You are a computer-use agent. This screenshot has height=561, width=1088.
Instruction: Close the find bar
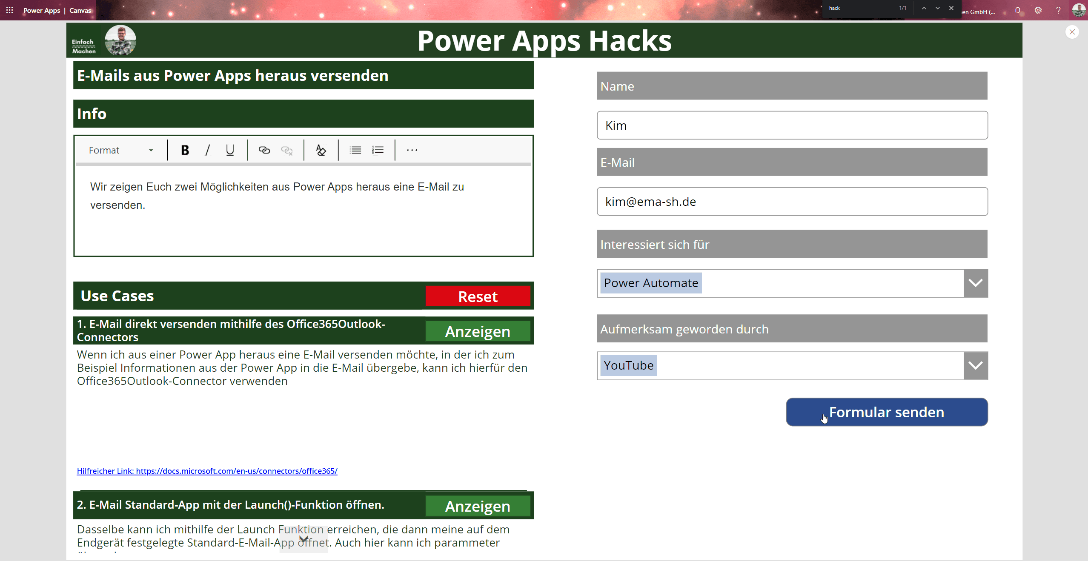click(951, 8)
